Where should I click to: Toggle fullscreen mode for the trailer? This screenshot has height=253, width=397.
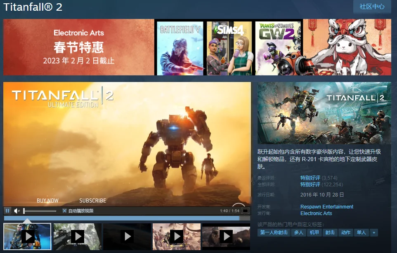coord(245,211)
